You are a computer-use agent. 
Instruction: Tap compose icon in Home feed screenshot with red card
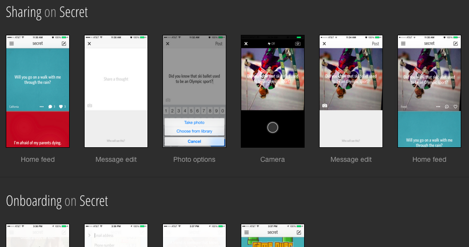point(64,44)
